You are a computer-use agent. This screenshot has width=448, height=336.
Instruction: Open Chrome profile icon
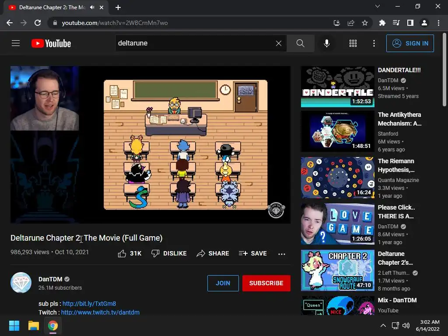[424, 23]
